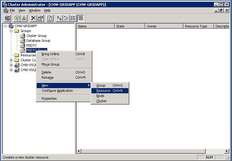This screenshot has height=161, width=232.
Task: Expand the second CHW-VSQL node
Action: pos(11,70)
